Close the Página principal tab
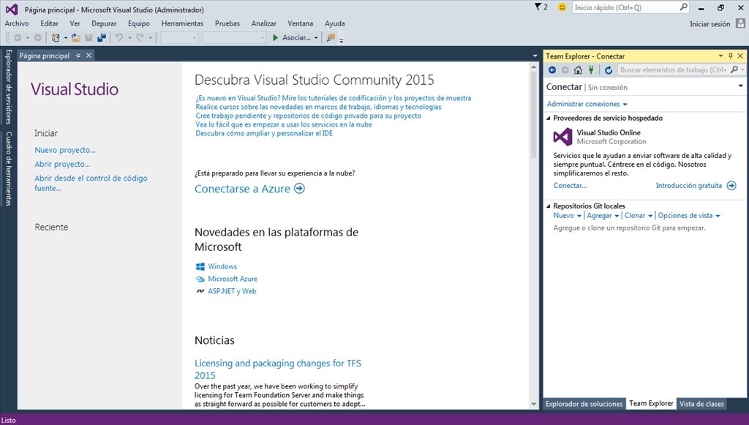 coord(89,56)
